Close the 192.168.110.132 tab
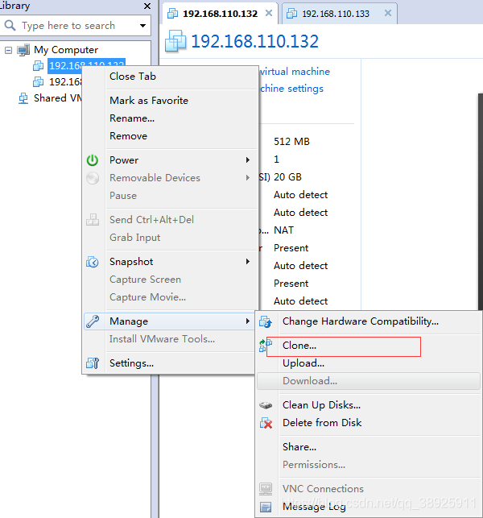Image resolution: width=483 pixels, height=518 pixels. click(x=269, y=13)
